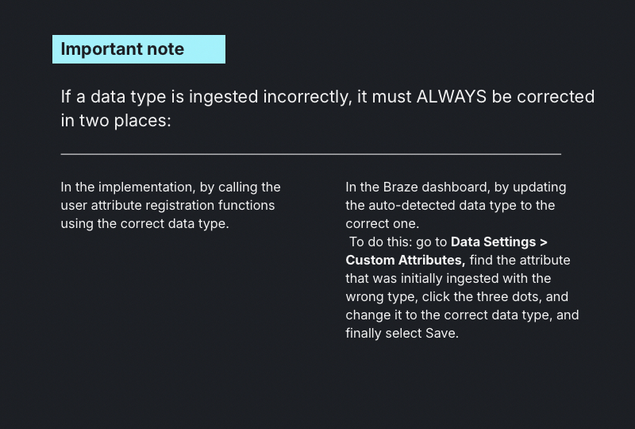Click the "Important note" heading label

[x=122, y=49]
